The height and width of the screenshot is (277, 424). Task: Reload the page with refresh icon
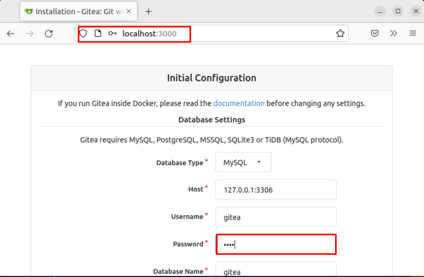coord(49,34)
